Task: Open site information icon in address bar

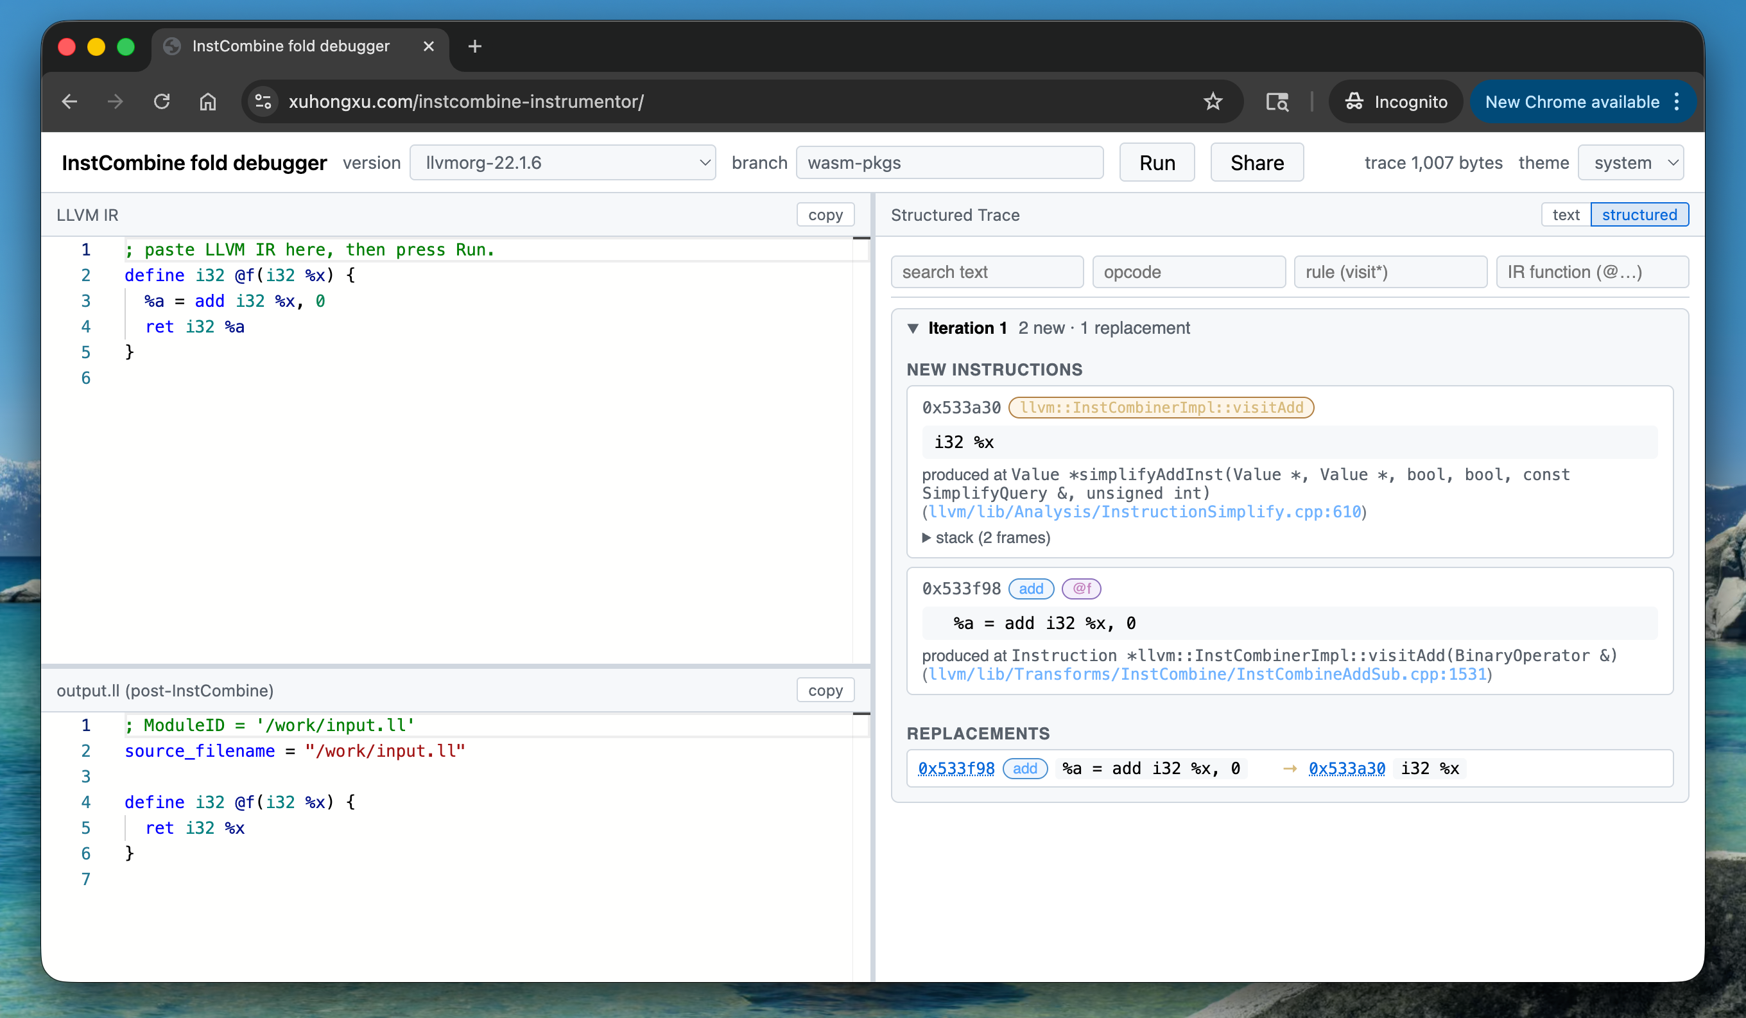Action: click(x=263, y=102)
